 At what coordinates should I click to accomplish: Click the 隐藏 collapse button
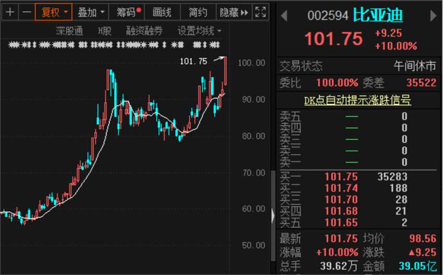point(233,12)
